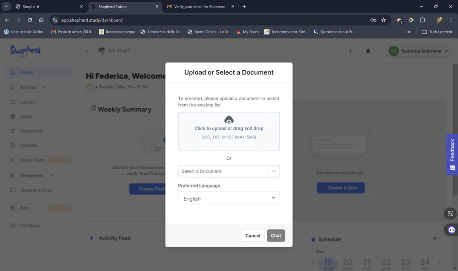The image size is (458, 271).
Task: Click the saved password key icon
Action: point(373,20)
